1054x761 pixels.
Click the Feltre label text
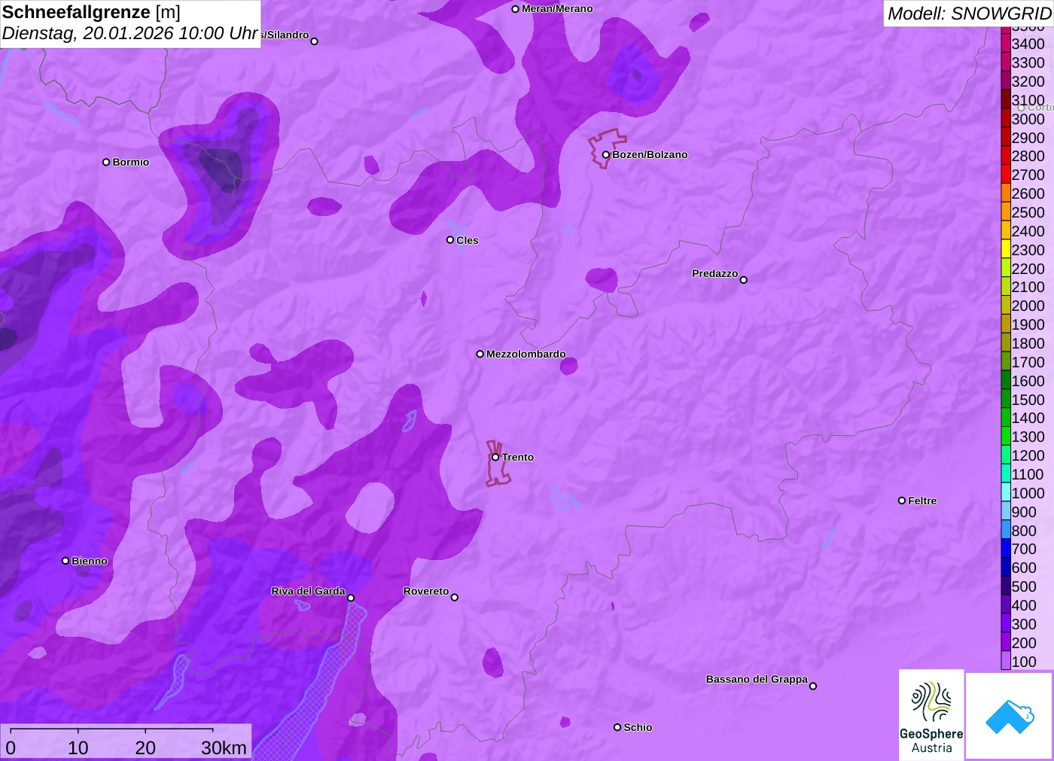[x=923, y=501]
